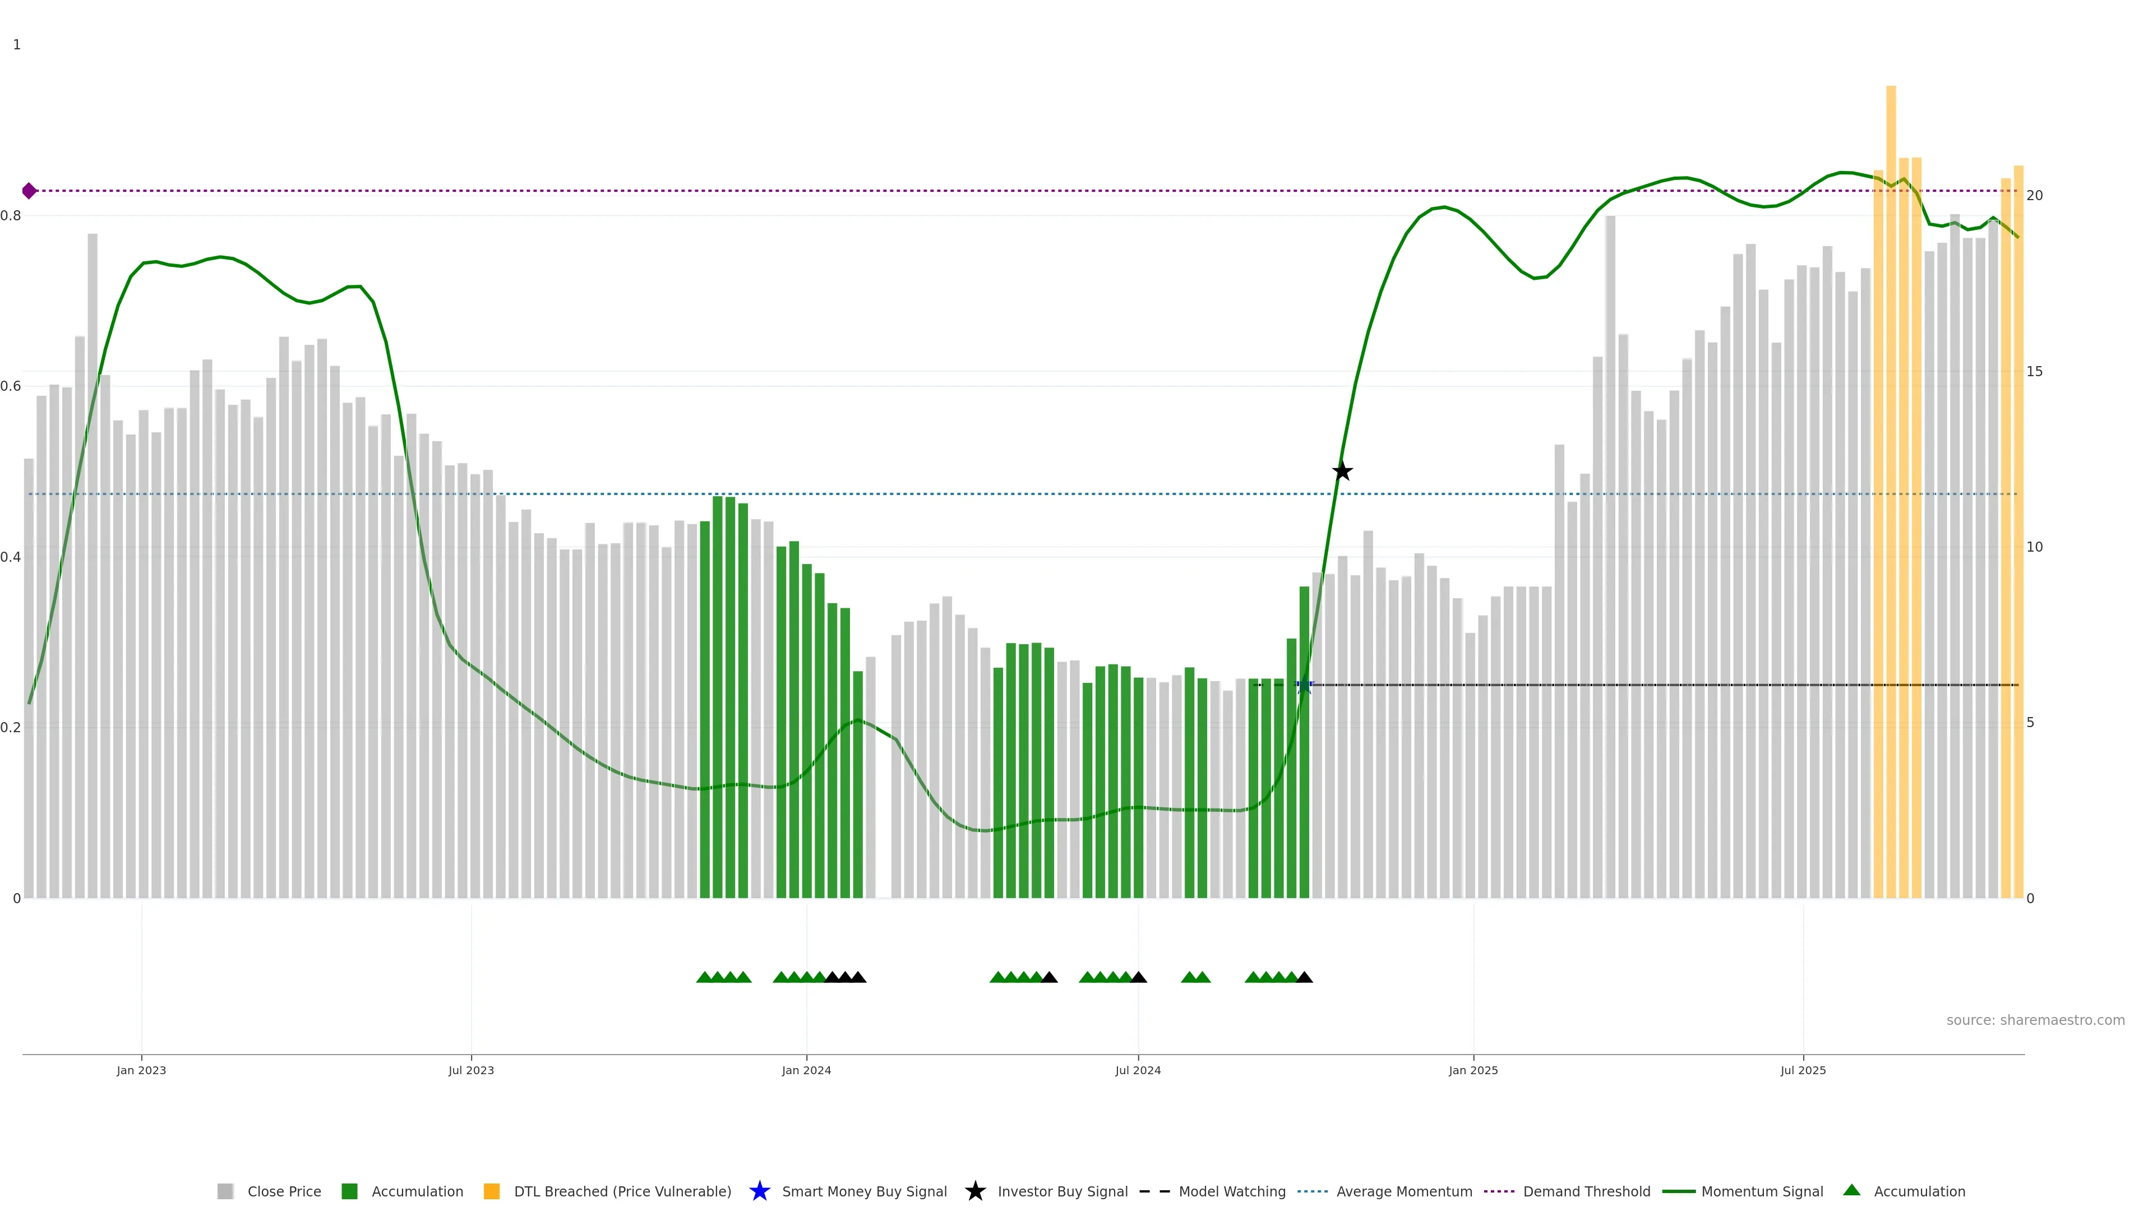Click the gray Close Price legend swatch
This screenshot has height=1211, width=2153.
pos(225,1191)
